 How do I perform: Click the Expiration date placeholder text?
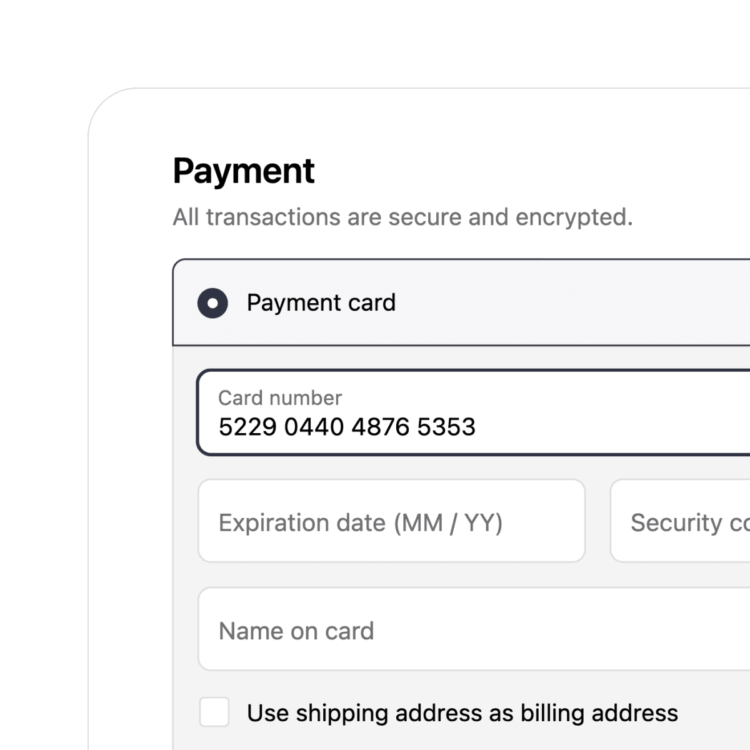(x=361, y=522)
